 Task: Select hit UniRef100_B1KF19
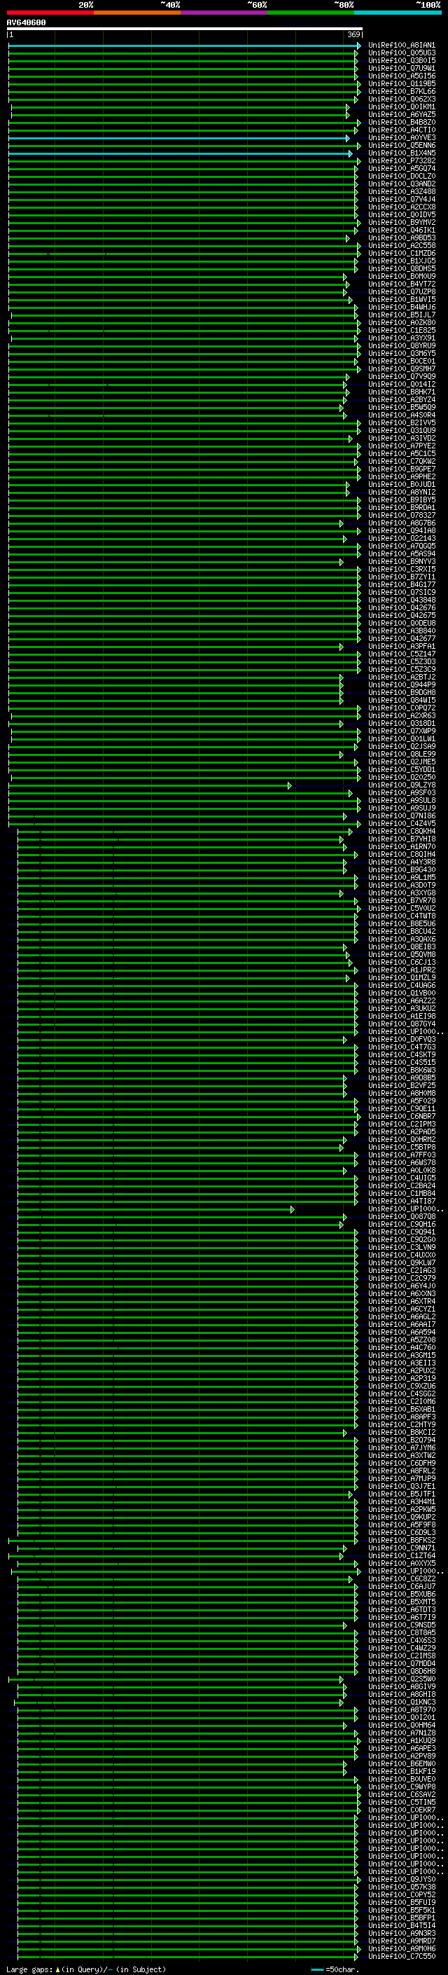click(x=401, y=1771)
